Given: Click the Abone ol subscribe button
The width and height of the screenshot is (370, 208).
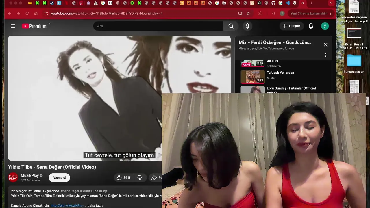Looking at the screenshot, I should pos(59,178).
